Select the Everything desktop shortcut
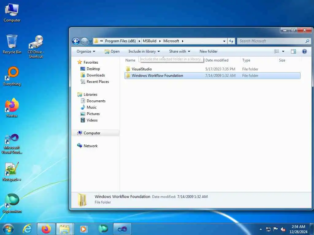This screenshot has width=314, height=235. (12, 76)
